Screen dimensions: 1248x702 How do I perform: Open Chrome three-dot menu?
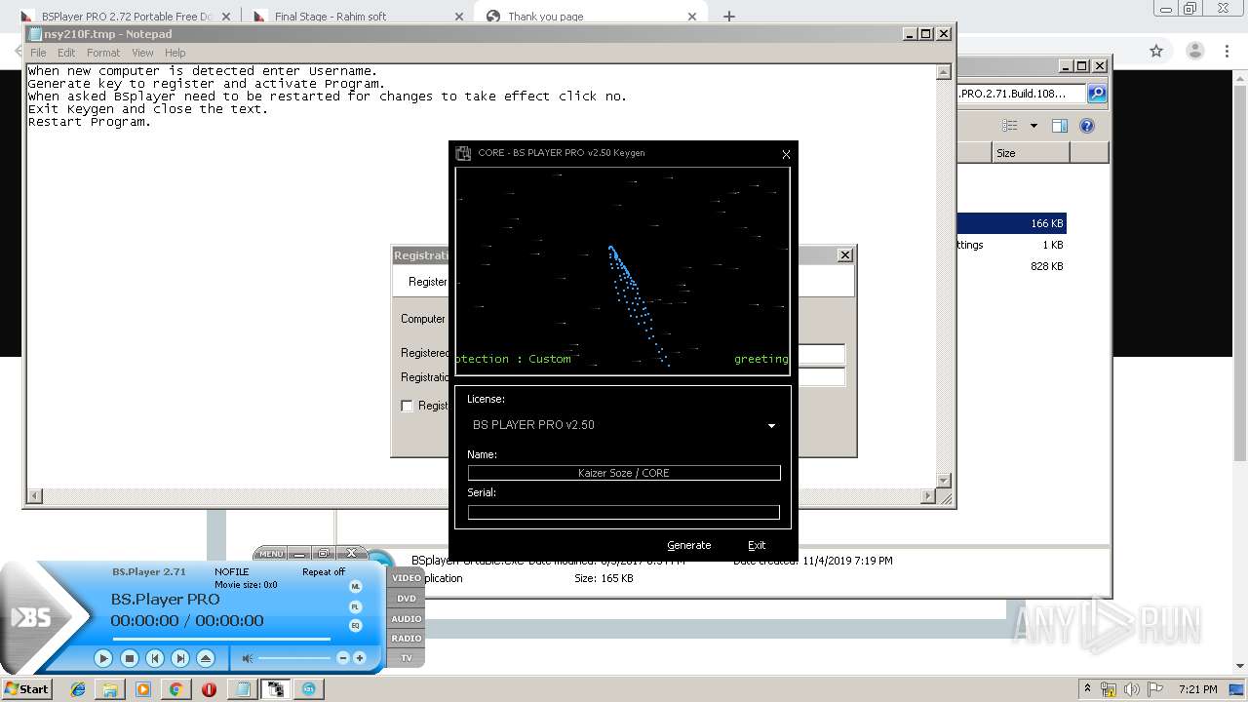coord(1228,51)
